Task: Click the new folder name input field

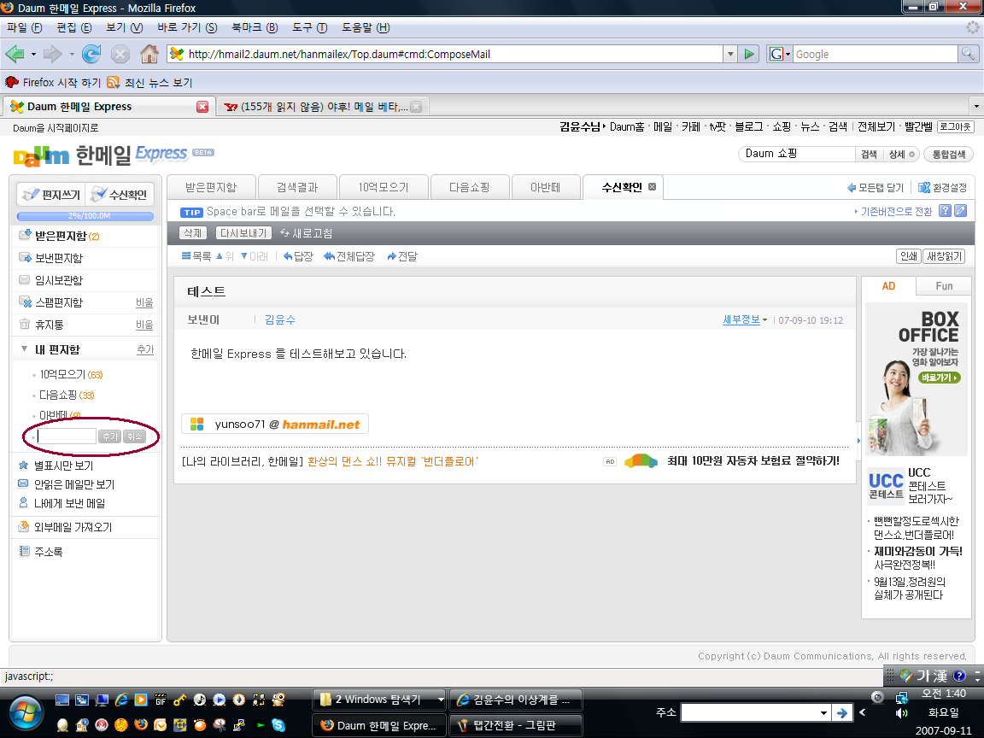Action: tap(67, 436)
